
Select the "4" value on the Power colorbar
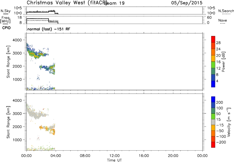tap(217, 81)
